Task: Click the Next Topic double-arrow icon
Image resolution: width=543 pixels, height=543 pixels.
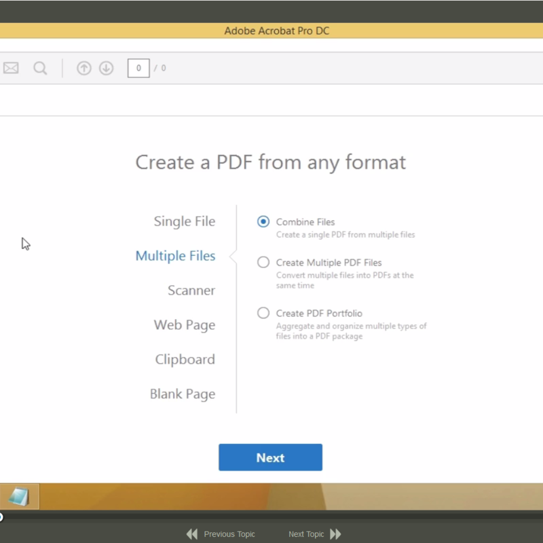Action: [335, 534]
